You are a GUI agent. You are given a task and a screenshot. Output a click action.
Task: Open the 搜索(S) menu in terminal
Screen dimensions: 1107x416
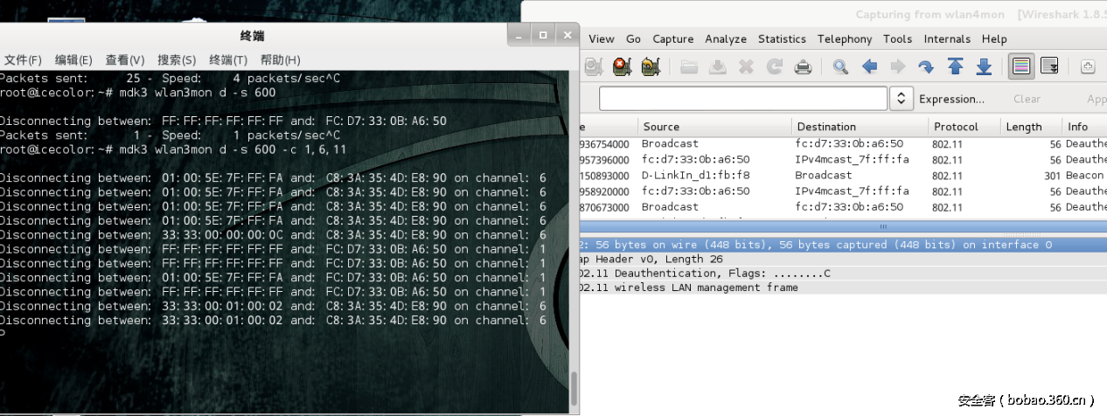(176, 59)
